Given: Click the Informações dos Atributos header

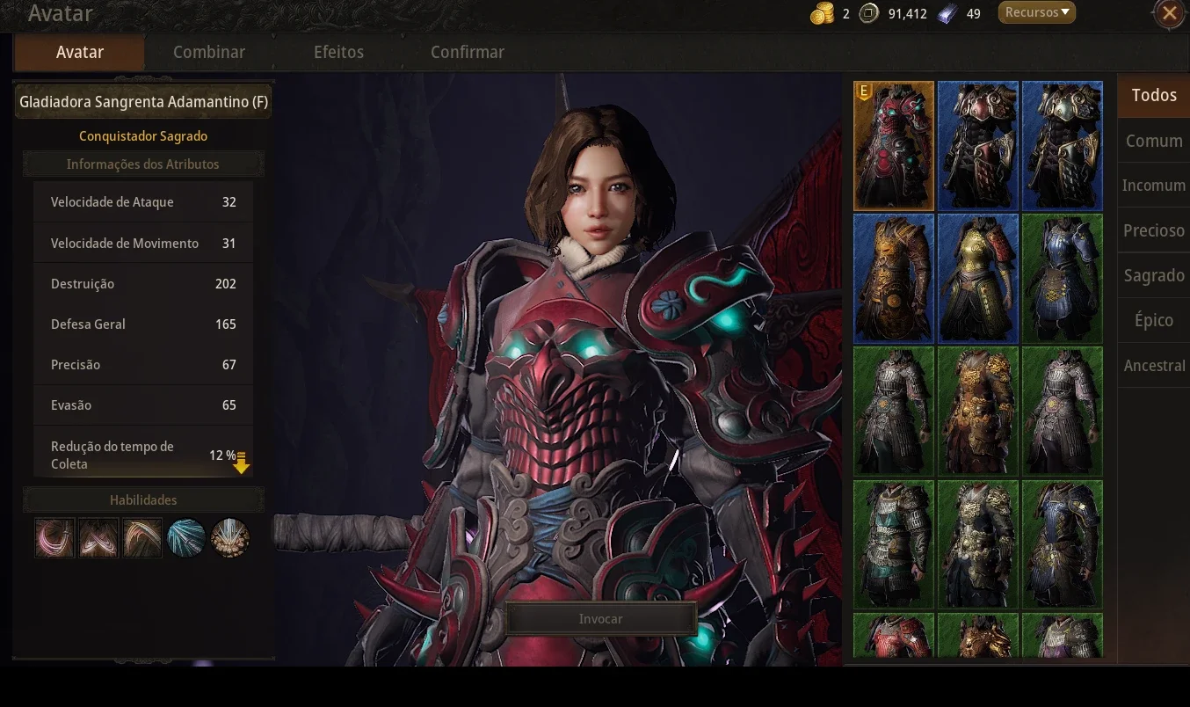Looking at the screenshot, I should tap(143, 164).
